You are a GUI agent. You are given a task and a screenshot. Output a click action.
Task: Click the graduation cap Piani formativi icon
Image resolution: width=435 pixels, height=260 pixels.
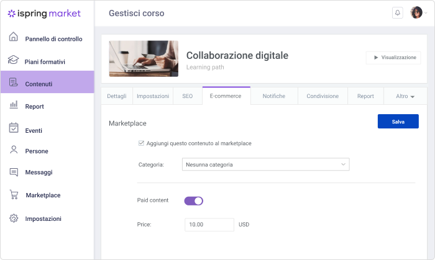coord(13,60)
